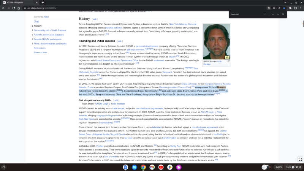The height and width of the screenshot is (171, 304).
Task: Open the browser home page
Action: 19,8
